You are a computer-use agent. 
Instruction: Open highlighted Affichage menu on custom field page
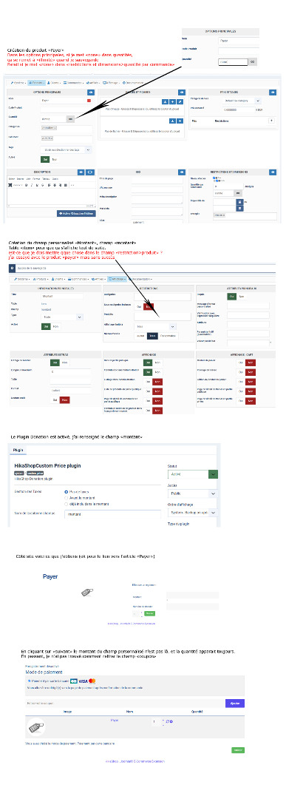tap(117, 279)
